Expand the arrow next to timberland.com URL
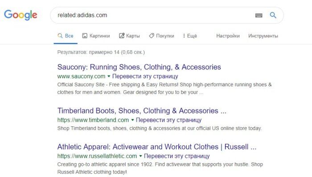This screenshot has width=312, height=177. (x=132, y=120)
